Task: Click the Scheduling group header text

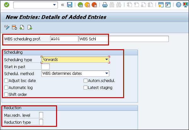Action: pyautogui.click(x=13, y=52)
